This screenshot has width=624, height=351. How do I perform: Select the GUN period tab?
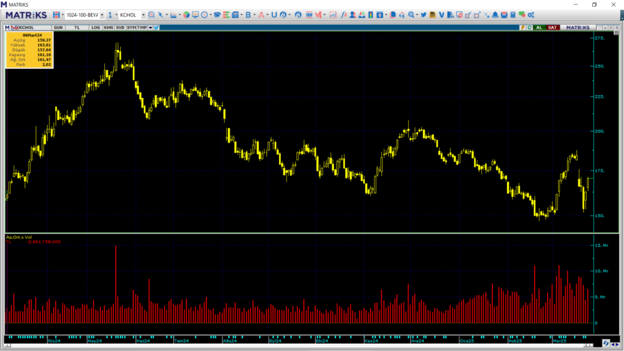(58, 27)
